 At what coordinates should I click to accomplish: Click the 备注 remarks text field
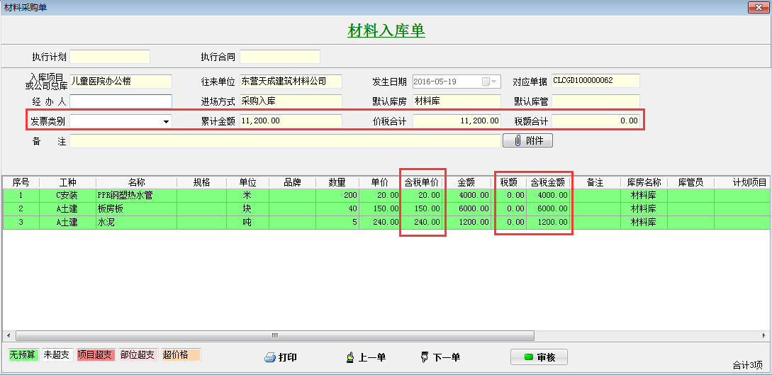click(x=285, y=141)
